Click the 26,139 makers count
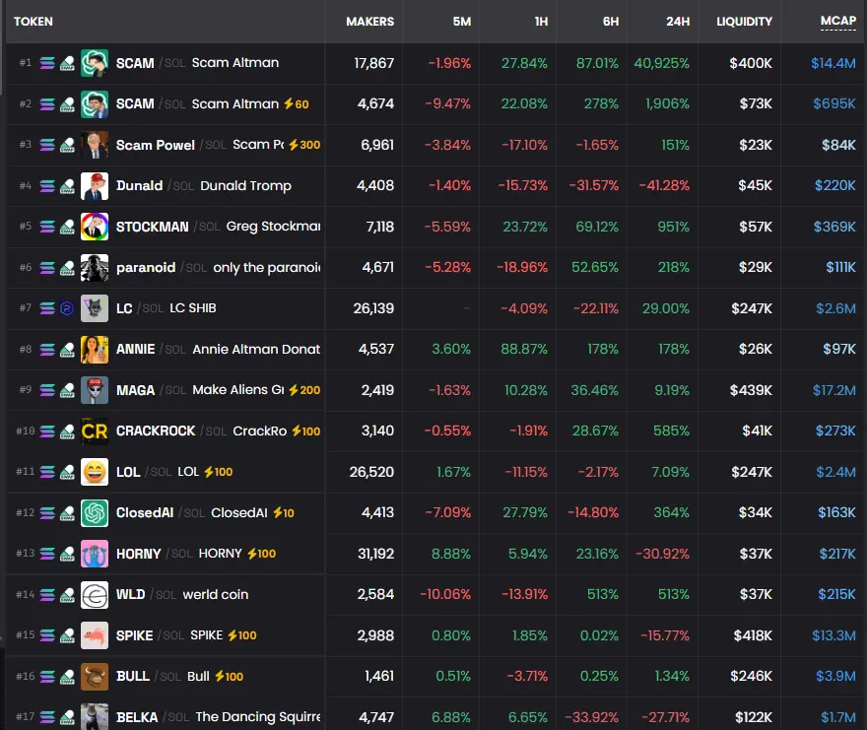Image resolution: width=867 pixels, height=730 pixels. tap(373, 308)
